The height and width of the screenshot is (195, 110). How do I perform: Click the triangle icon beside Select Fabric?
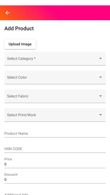100,96
